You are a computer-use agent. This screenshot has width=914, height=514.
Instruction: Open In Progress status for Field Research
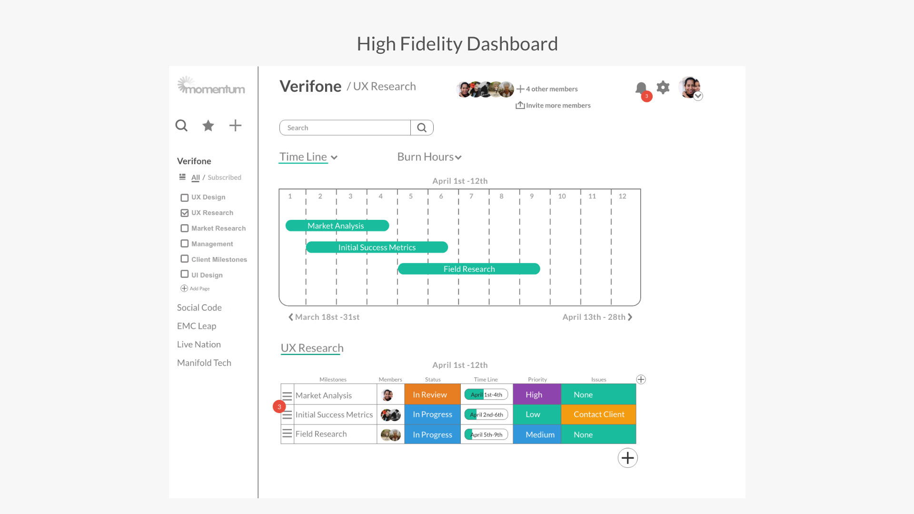coord(433,435)
